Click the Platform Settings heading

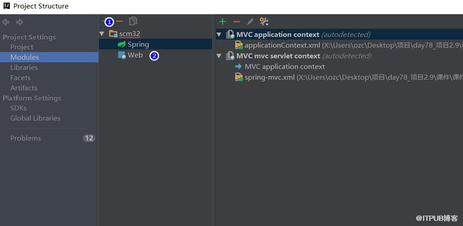tap(32, 98)
